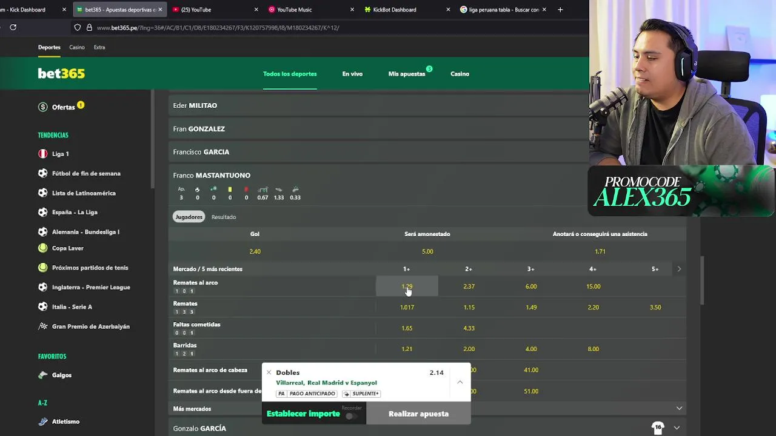Select Barridas 4+ odds 8.00
The image size is (776, 436).
click(593, 349)
